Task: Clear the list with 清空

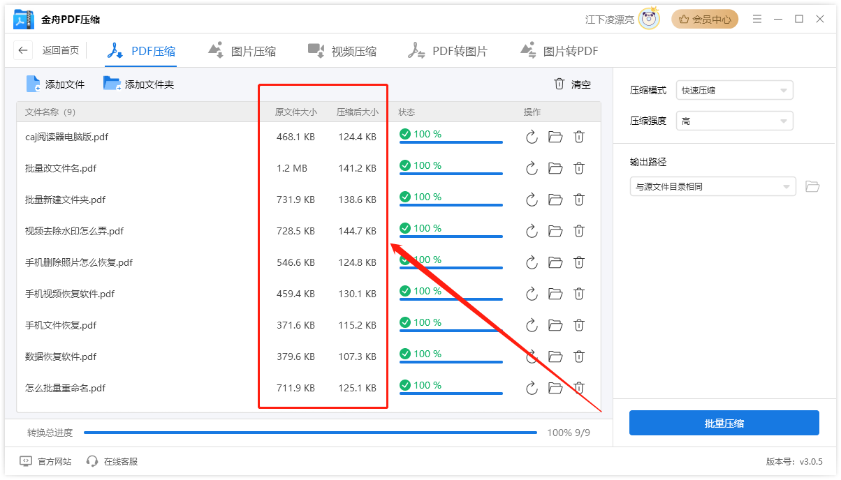Action: (572, 84)
